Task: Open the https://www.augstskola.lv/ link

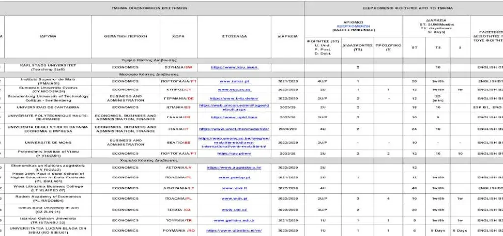Action: coord(234,168)
